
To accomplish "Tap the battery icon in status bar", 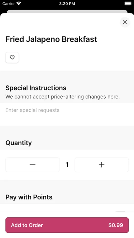I will [128, 3].
